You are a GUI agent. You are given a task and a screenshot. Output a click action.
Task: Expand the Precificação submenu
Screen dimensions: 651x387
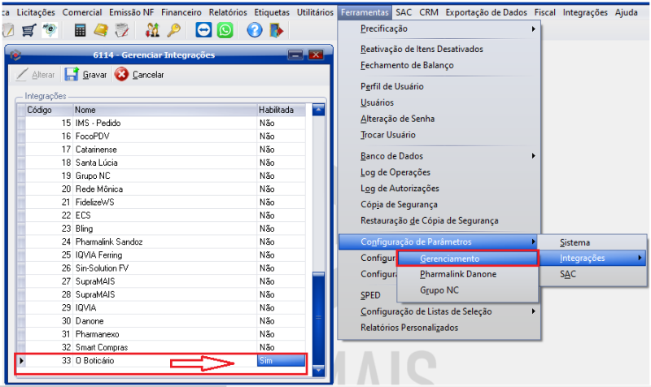pyautogui.click(x=448, y=29)
